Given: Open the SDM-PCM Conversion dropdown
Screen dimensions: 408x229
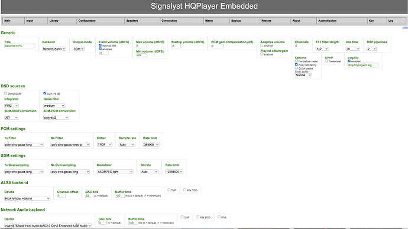Looking at the screenshot, I should pyautogui.click(x=56, y=117).
